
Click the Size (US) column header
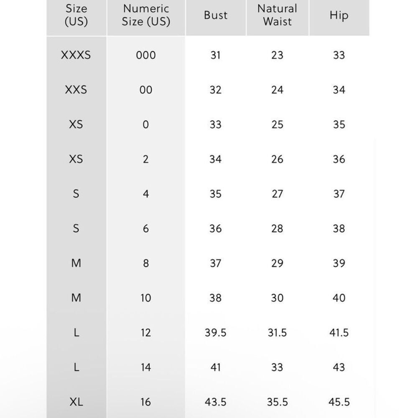[x=76, y=15]
